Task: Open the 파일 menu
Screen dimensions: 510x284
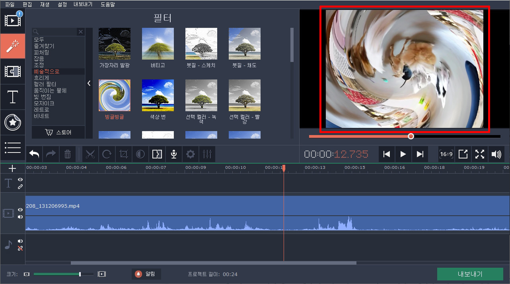Action: click(10, 4)
